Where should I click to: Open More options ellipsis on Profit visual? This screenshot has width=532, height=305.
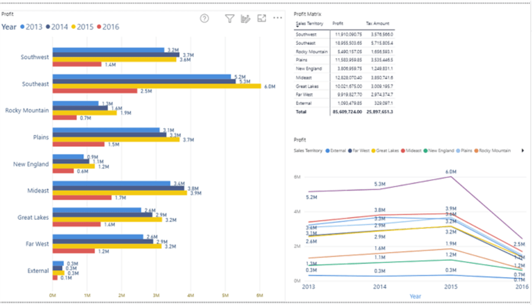278,18
